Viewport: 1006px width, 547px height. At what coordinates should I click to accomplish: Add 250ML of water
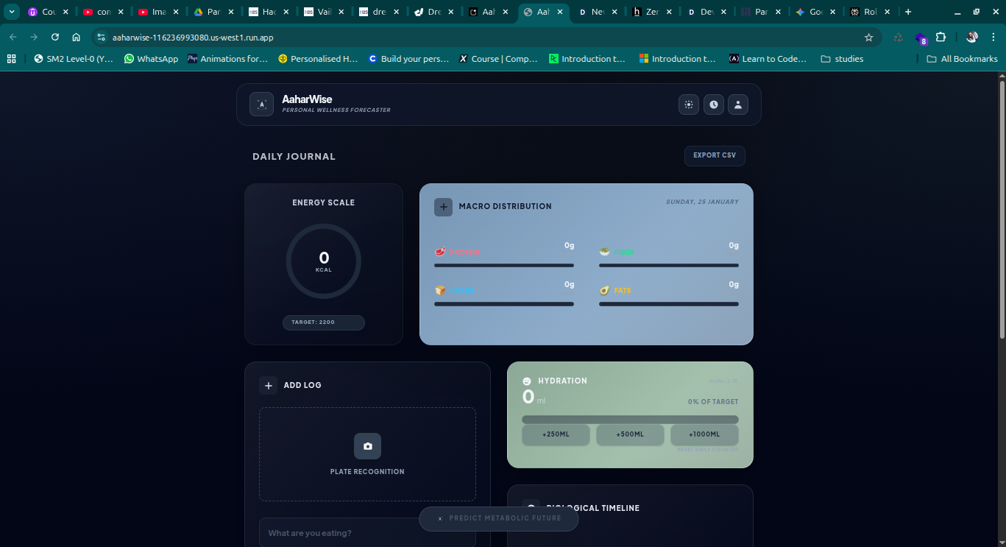point(556,434)
